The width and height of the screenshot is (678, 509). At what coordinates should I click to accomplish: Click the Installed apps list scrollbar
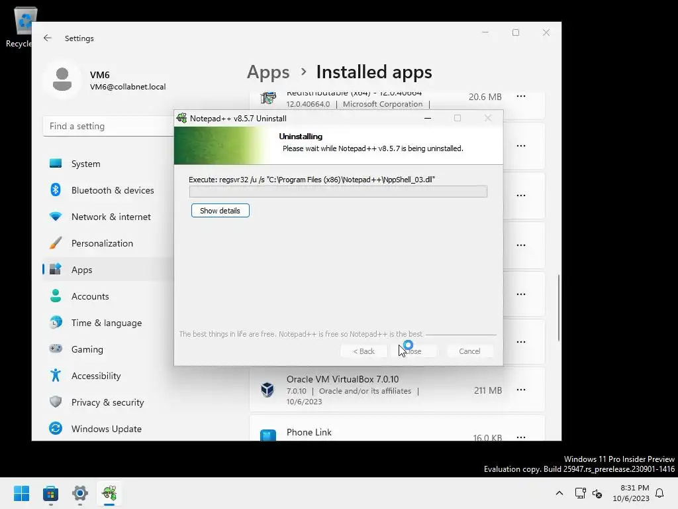559,308
